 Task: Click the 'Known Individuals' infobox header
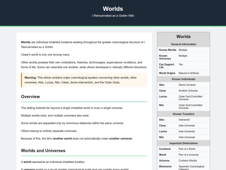(x=183, y=79)
